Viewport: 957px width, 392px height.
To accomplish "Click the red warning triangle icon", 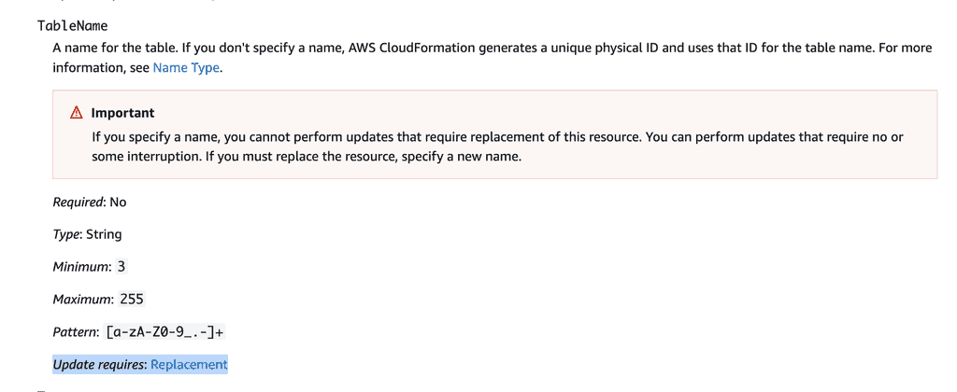I will click(77, 113).
